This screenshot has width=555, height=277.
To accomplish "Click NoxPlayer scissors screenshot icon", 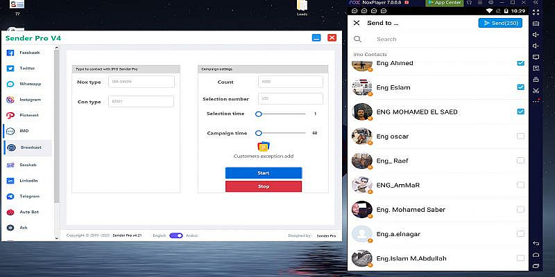I will coord(536,91).
